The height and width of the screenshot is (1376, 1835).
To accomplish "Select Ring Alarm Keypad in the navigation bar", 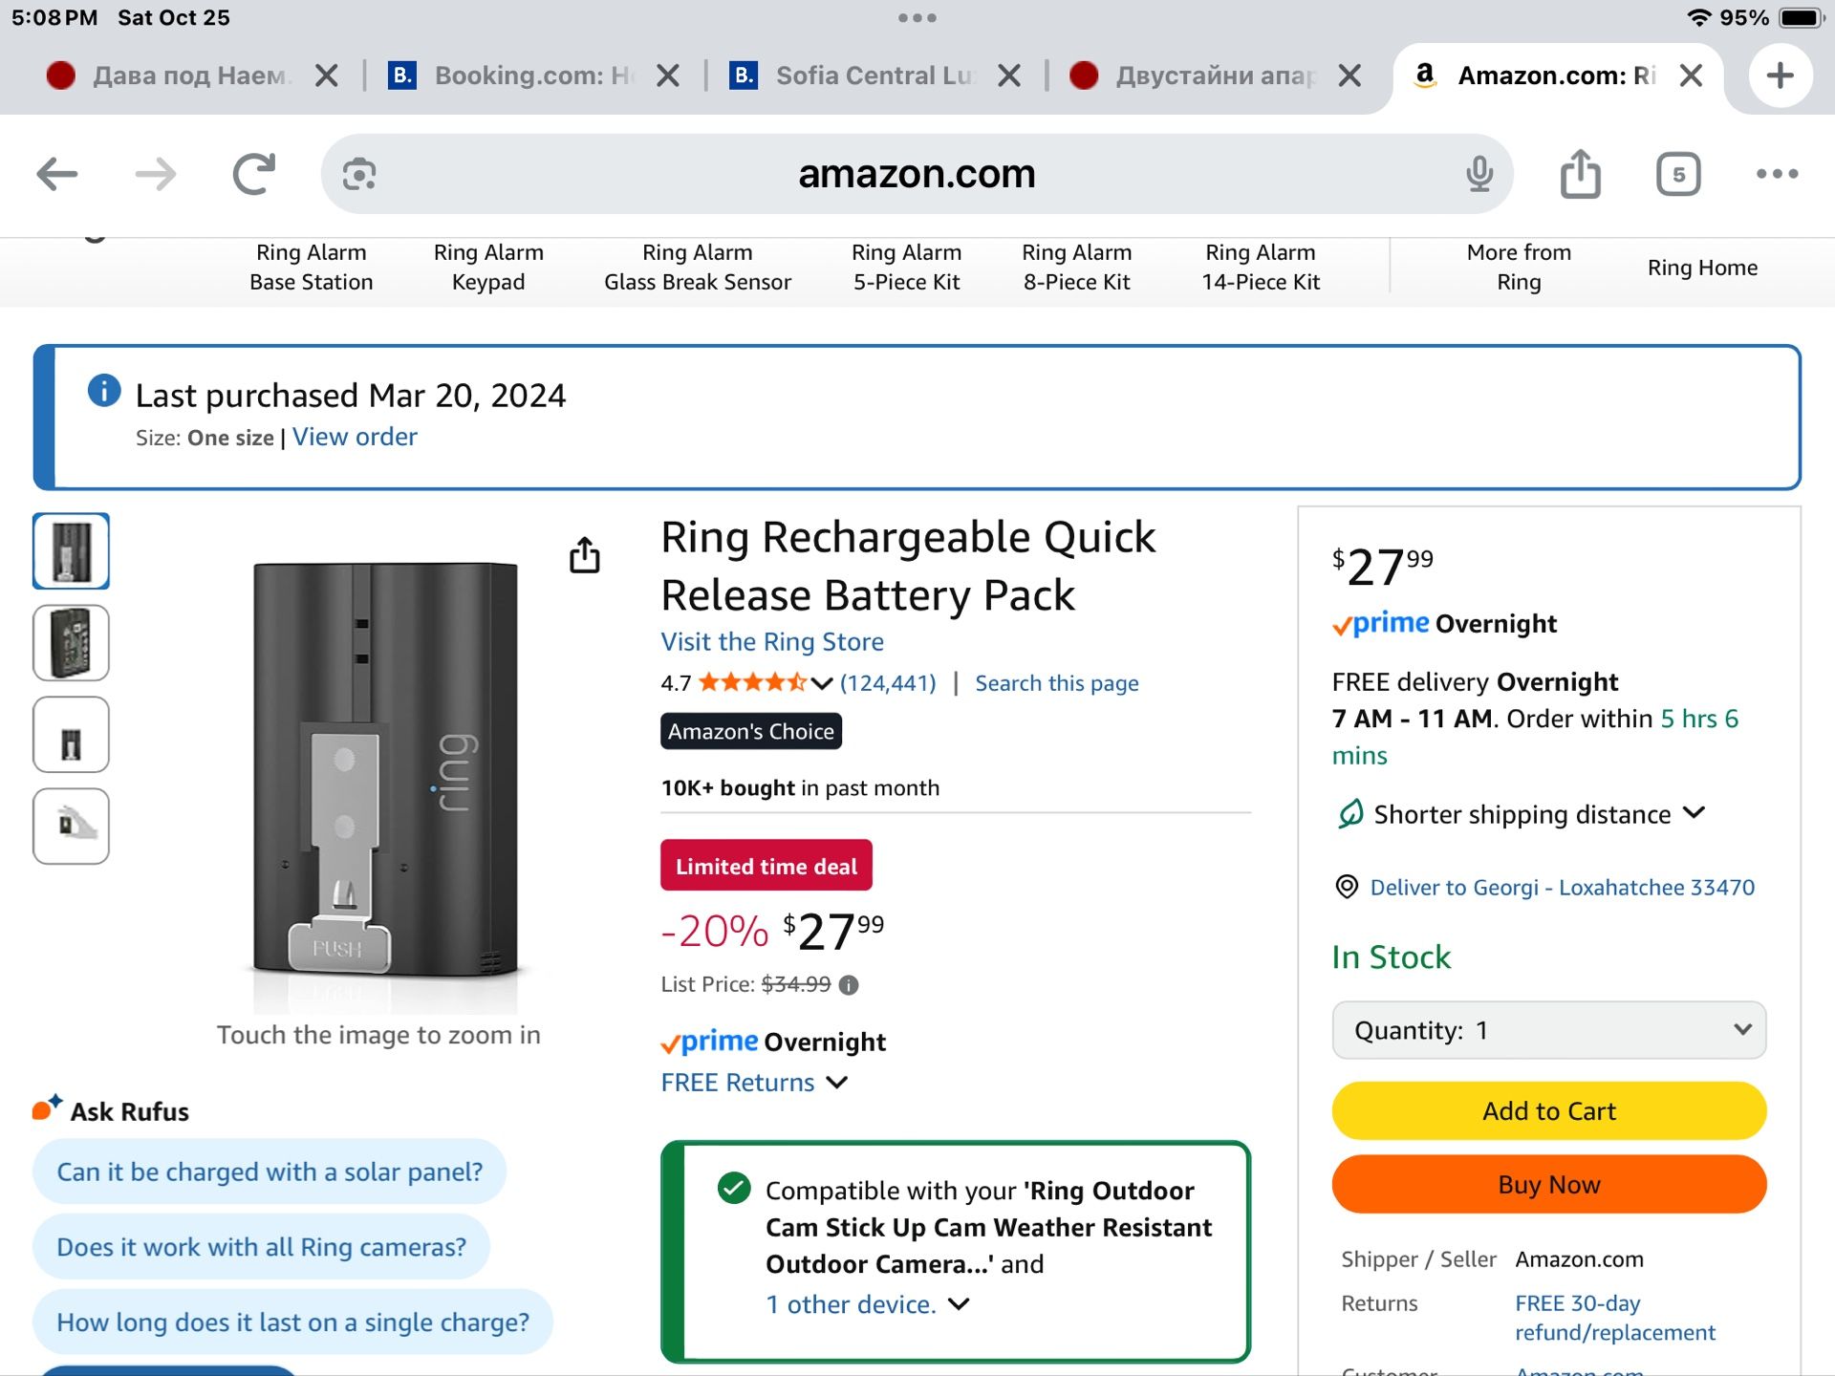I will pyautogui.click(x=488, y=268).
